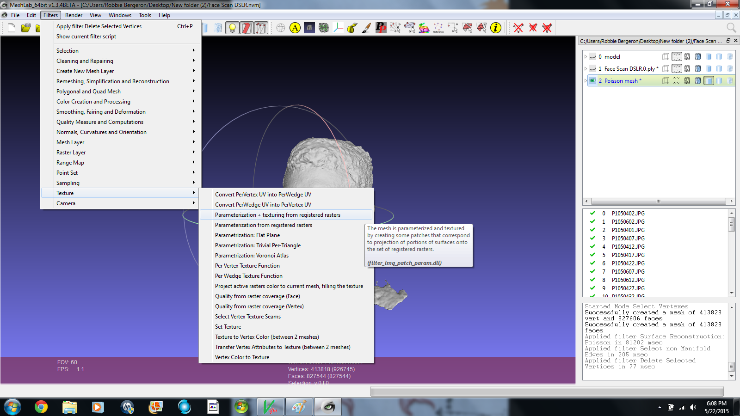Screen dimensions: 740x416
Task: Choose Parametrization: Trivial Per-Triangle
Action: point(286,245)
